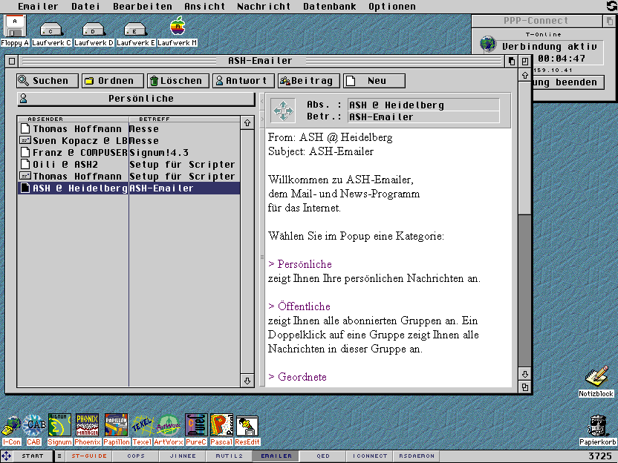Follow the Öffentliche link in message body
The height and width of the screenshot is (463, 618).
(x=299, y=306)
